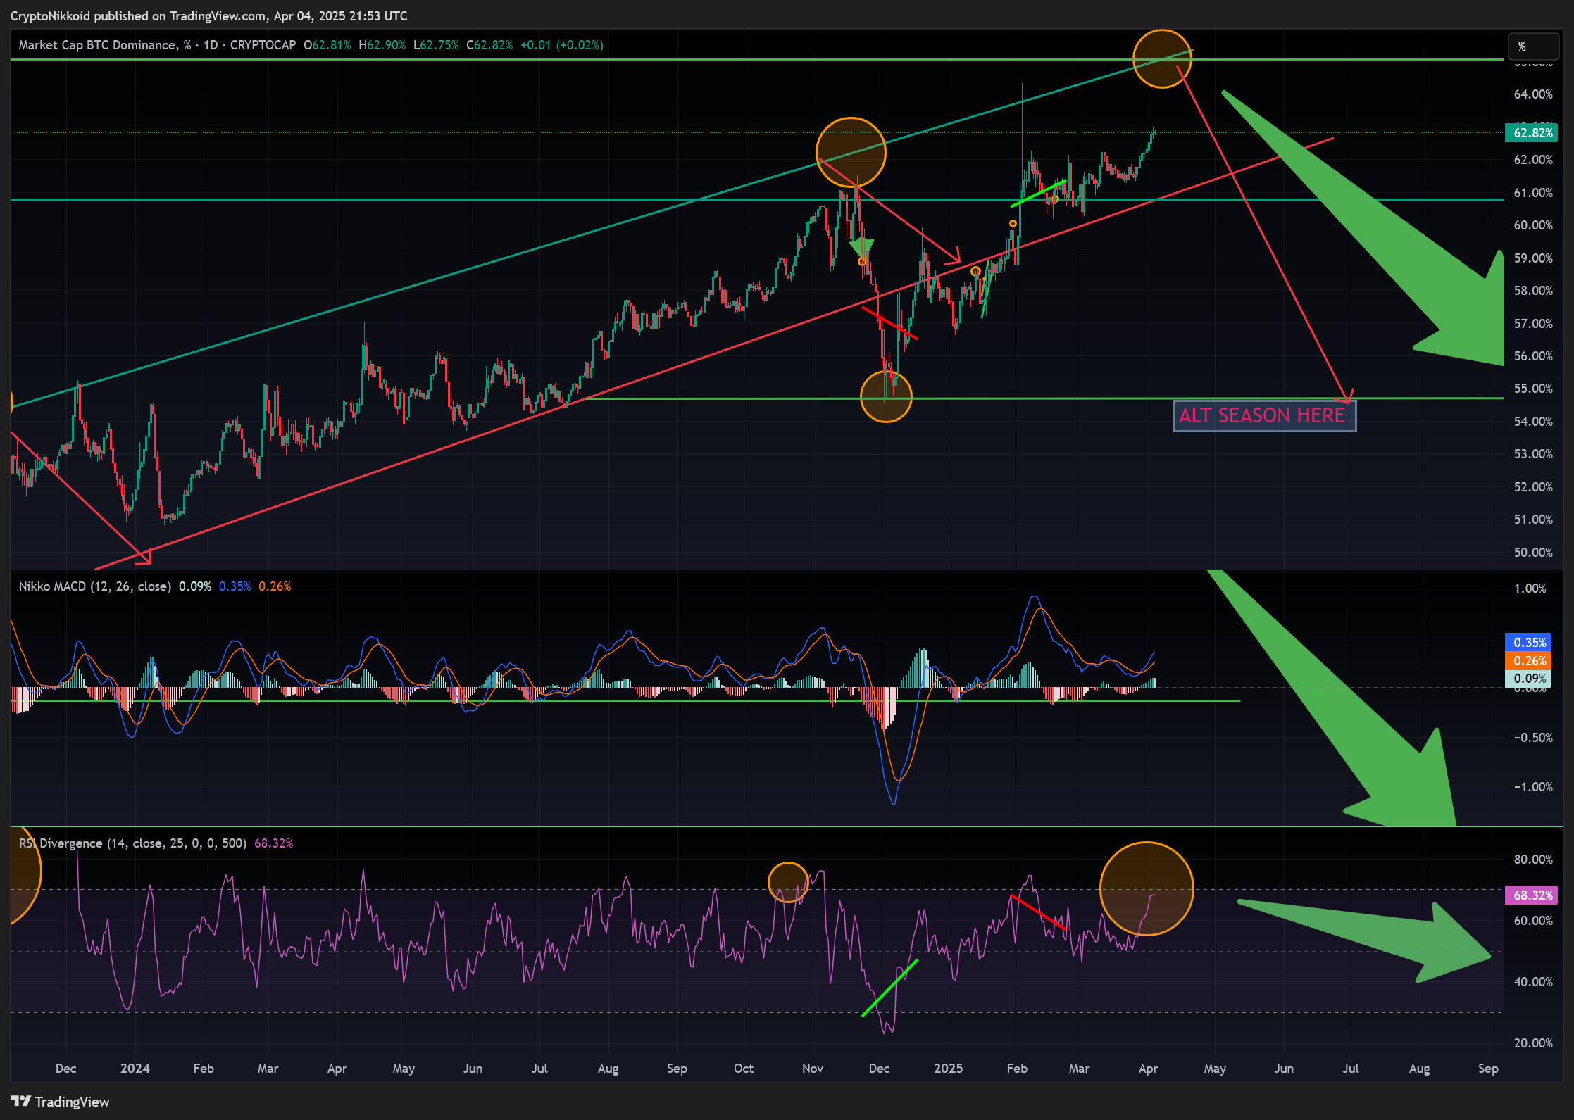The height and width of the screenshot is (1120, 1574).
Task: Open the 'RSI Divergence (14, close, 25, 0, 0, 500)' title
Action: 132,843
